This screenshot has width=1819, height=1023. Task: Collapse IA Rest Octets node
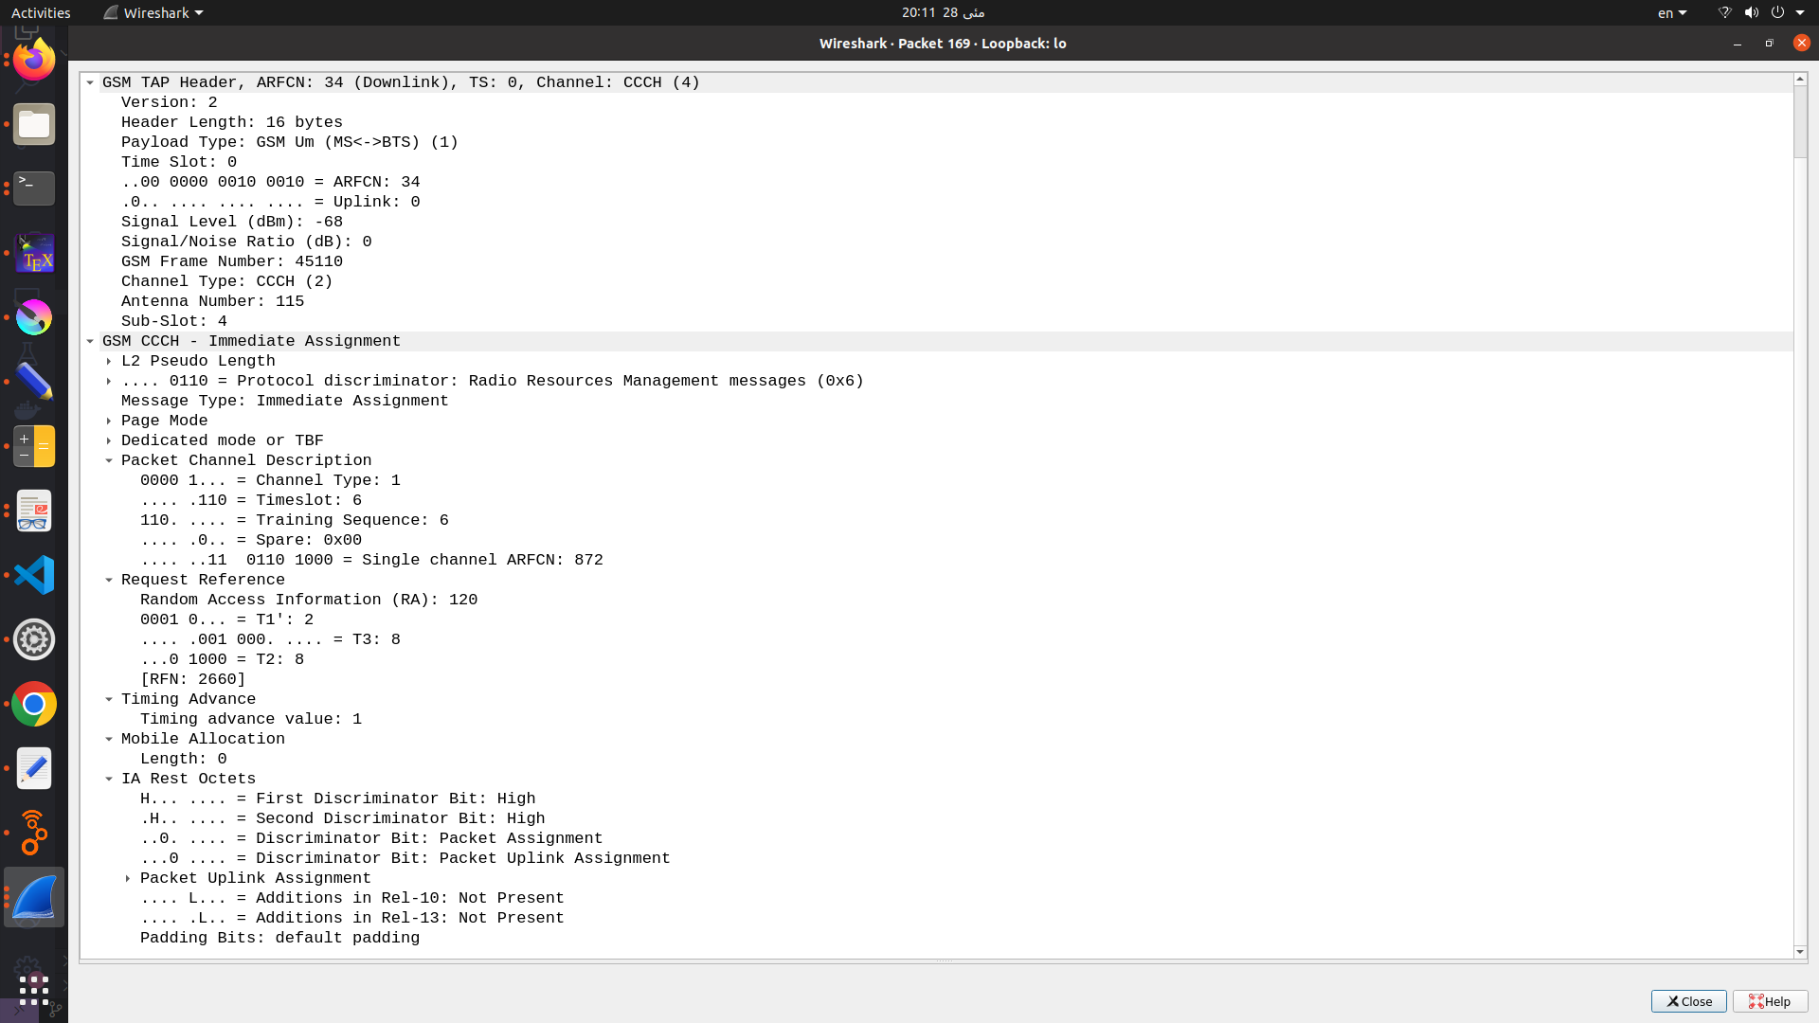[x=109, y=779]
